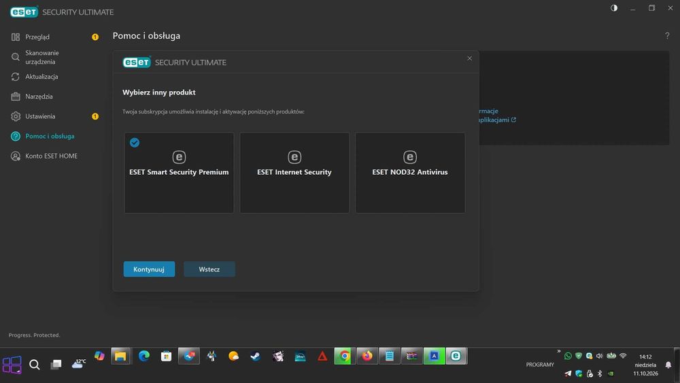Open taskbar search
Screen dimensions: 680x383
tap(35, 365)
